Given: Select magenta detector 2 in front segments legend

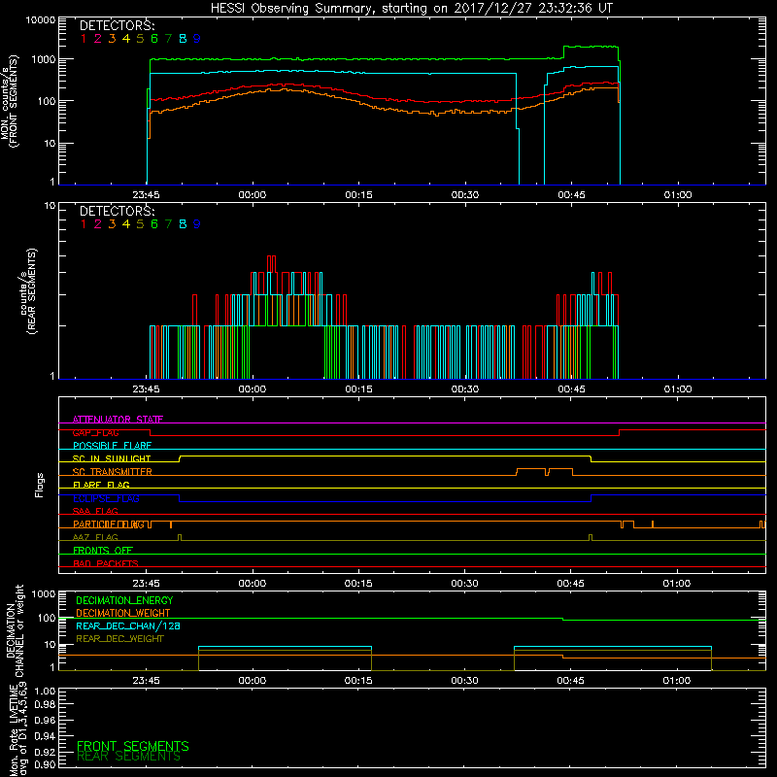Looking at the screenshot, I should tap(98, 39).
